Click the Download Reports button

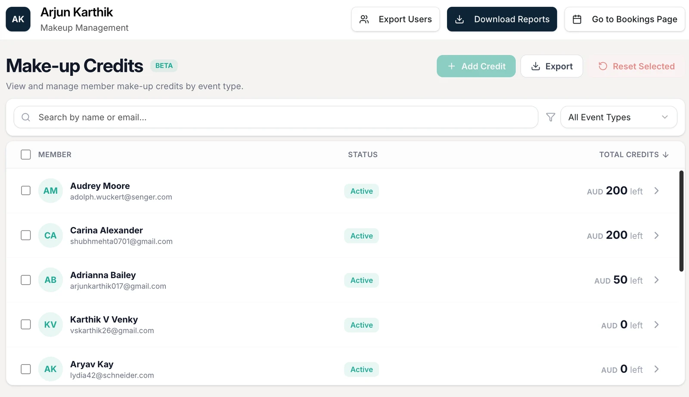pos(502,19)
